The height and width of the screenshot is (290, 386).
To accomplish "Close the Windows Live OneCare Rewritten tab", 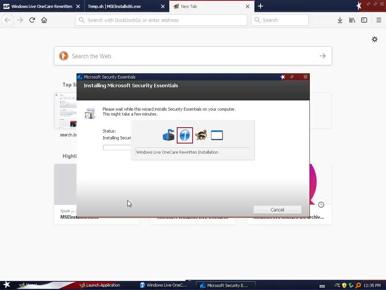I will (78, 6).
